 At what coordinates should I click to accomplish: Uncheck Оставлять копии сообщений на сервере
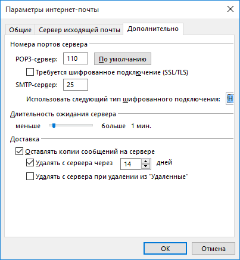point(19,151)
